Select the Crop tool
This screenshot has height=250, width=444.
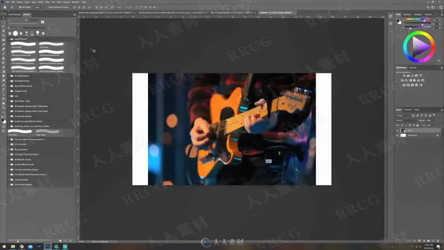[4, 36]
